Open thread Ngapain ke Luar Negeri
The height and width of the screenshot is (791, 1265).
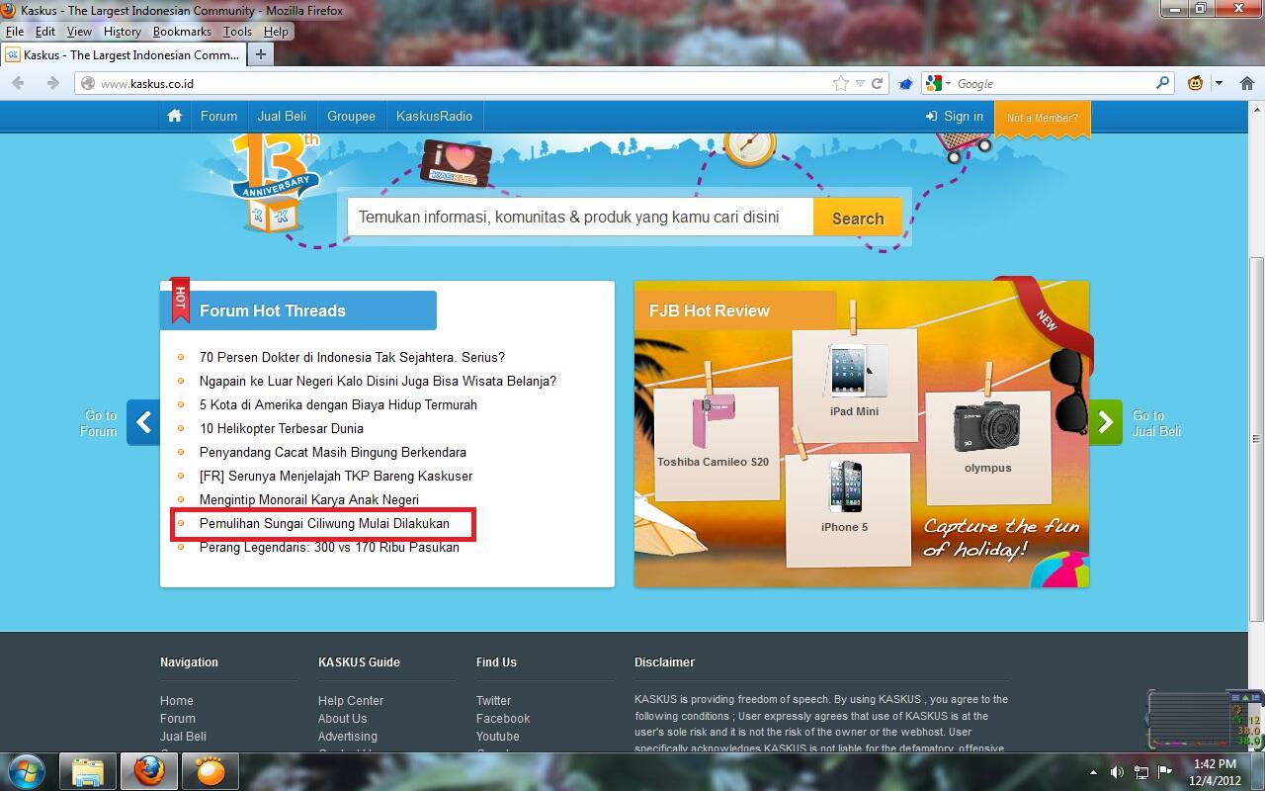pos(378,381)
